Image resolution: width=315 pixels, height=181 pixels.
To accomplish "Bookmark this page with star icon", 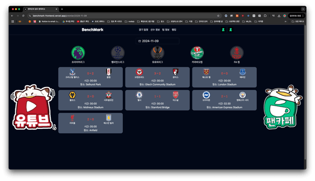I will [218, 16].
